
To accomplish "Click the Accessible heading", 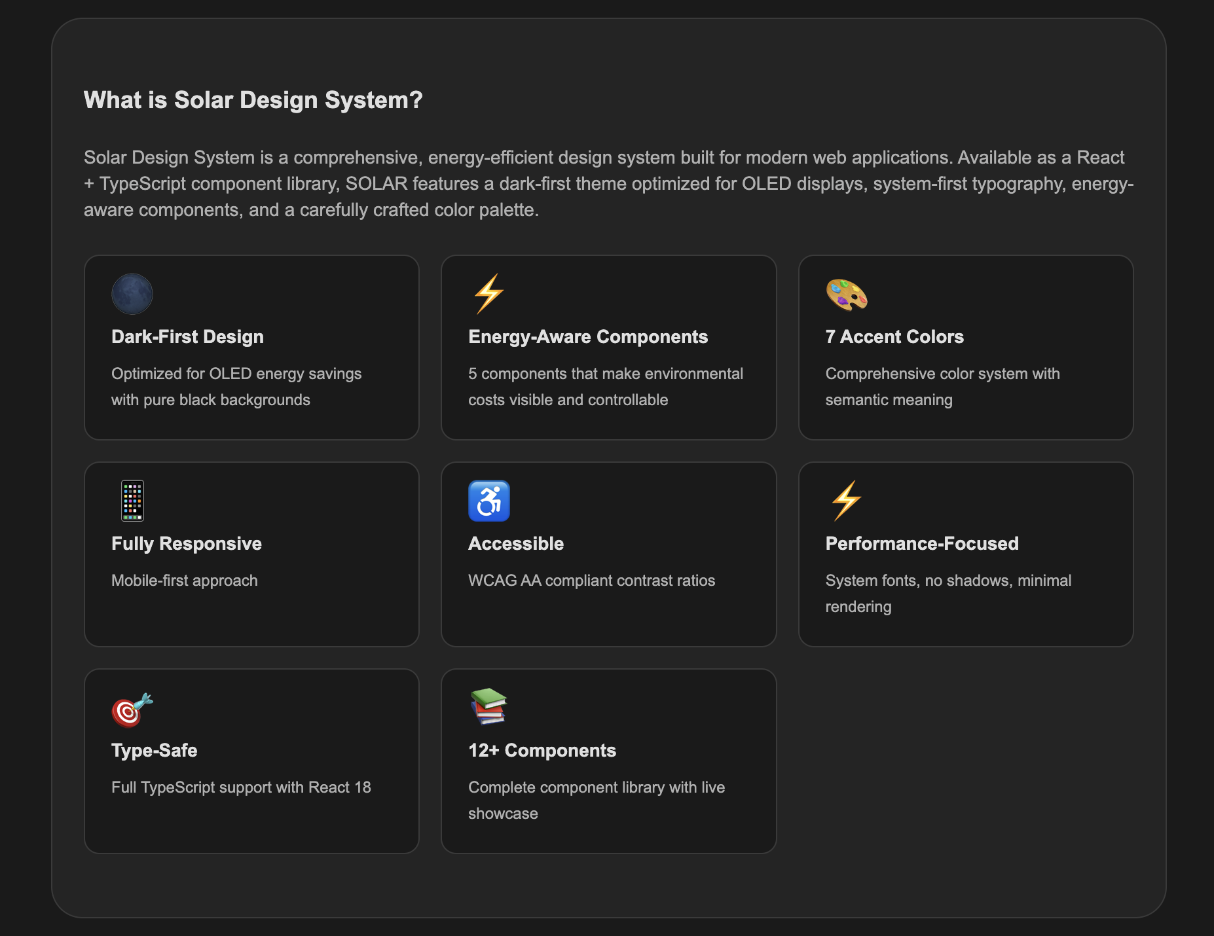I will click(x=515, y=543).
